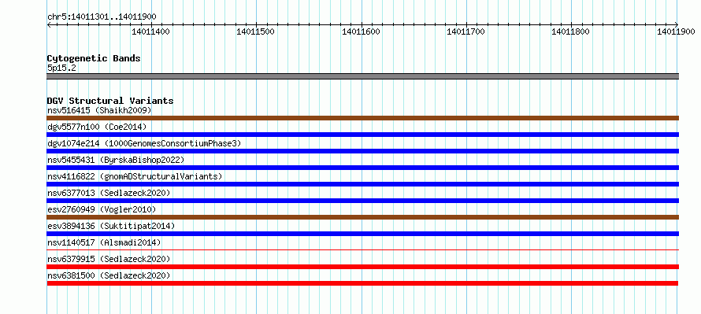This screenshot has height=314, width=701.
Task: Click the blue bar under dgv5577n100
Action: 362,135
